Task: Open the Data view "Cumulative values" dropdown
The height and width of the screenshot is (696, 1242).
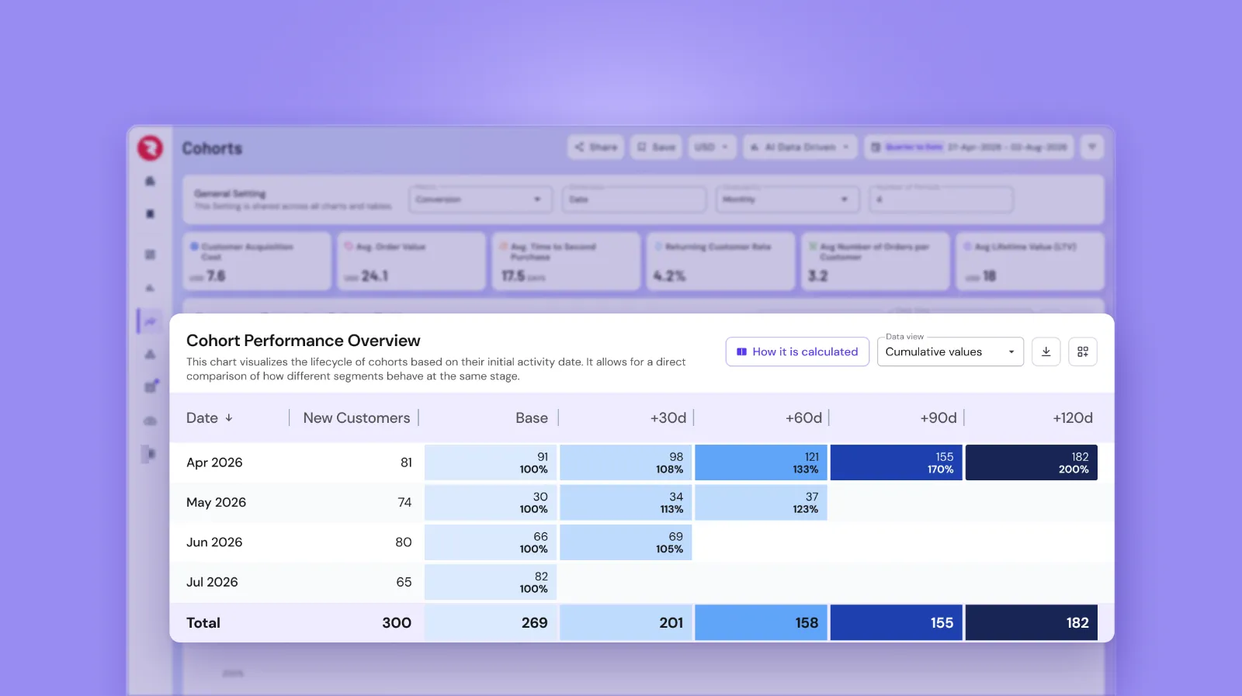Action: tap(950, 351)
